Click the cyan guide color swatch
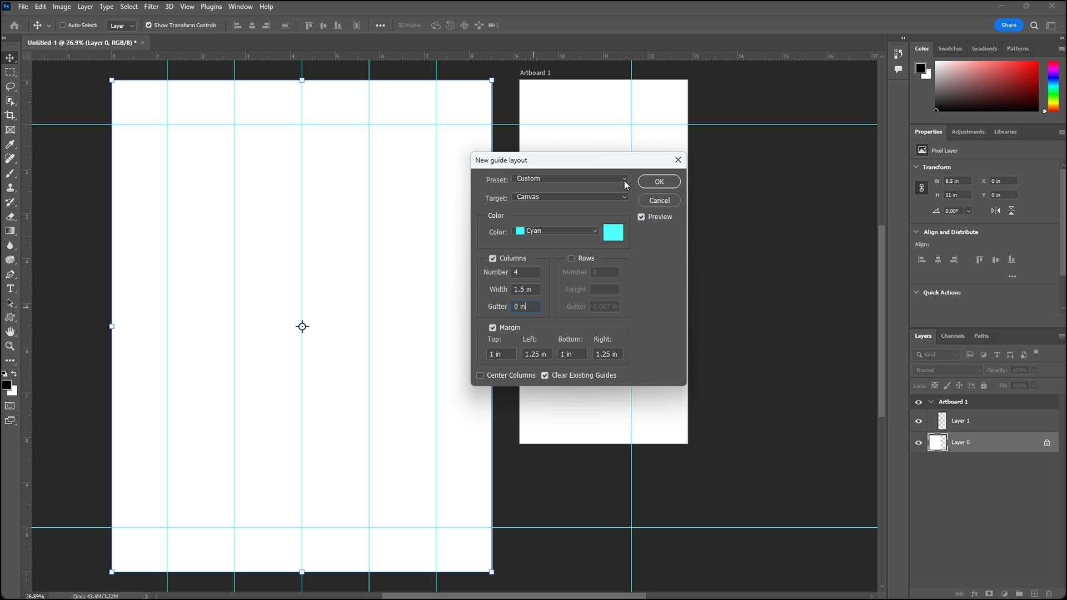 [x=613, y=232]
